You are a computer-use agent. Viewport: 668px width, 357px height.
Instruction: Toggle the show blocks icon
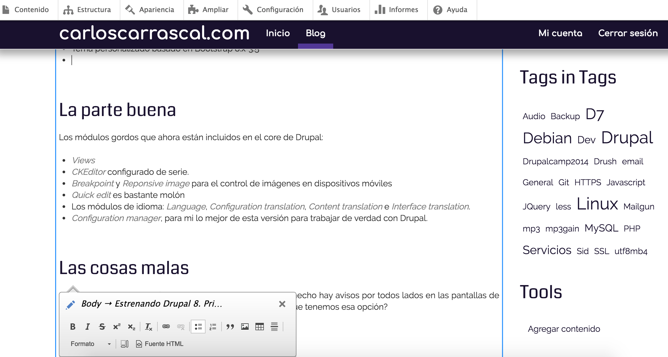point(125,344)
